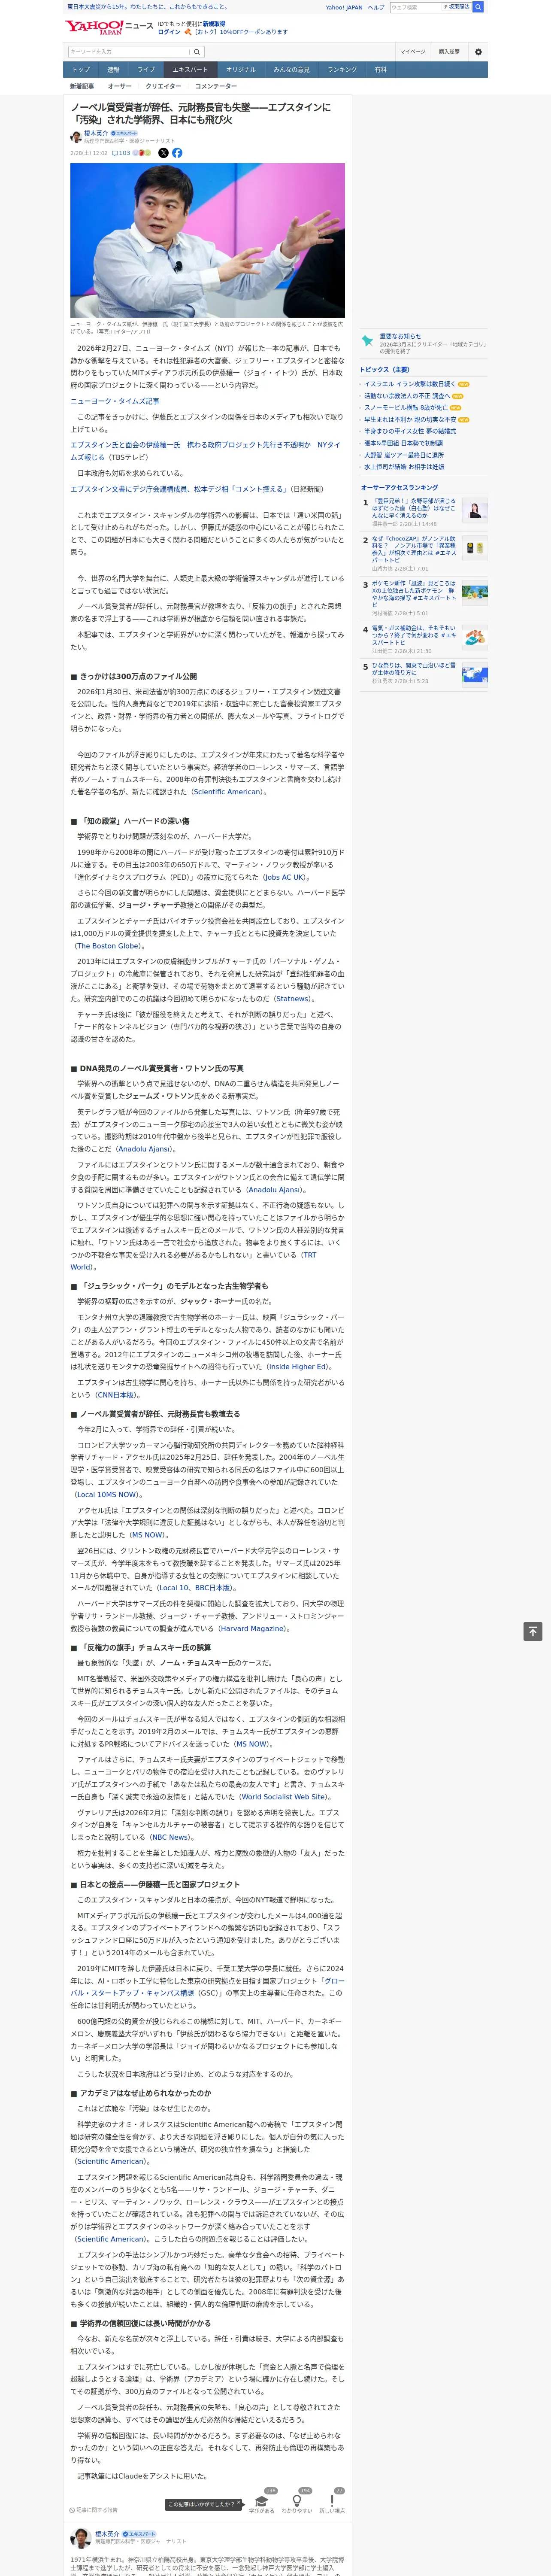Image resolution: width=551 pixels, height=2576 pixels.
Task: Open the 有料 navigation tab
Action: [380, 70]
